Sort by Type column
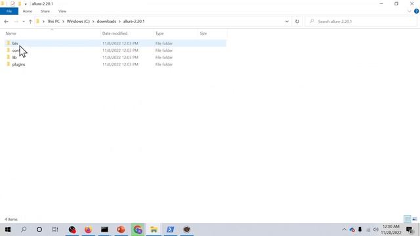The height and width of the screenshot is (236, 420). (x=159, y=33)
